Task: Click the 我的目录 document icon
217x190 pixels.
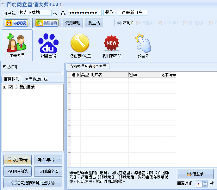Action: (x=15, y=87)
